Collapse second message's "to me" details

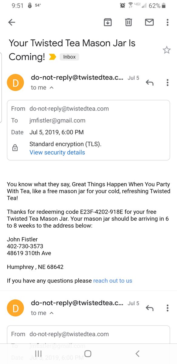(x=42, y=313)
